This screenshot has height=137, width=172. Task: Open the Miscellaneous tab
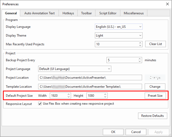coord(134,13)
